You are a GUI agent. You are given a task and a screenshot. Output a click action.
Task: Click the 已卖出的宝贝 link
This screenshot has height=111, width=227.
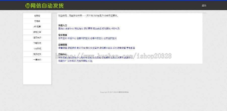coord(110,38)
